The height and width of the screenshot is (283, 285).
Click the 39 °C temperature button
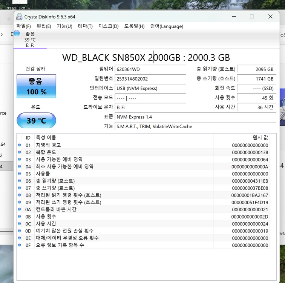point(36,120)
